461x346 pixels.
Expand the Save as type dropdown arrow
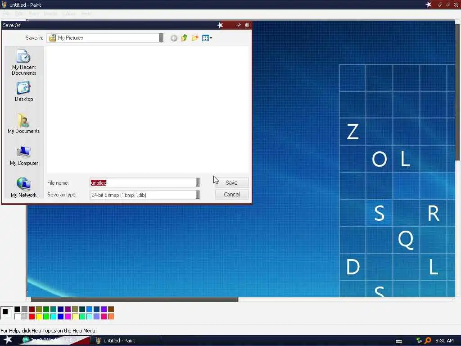tap(198, 195)
